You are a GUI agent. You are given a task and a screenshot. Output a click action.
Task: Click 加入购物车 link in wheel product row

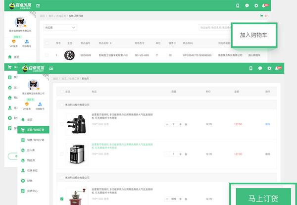pyautogui.click(x=254, y=55)
